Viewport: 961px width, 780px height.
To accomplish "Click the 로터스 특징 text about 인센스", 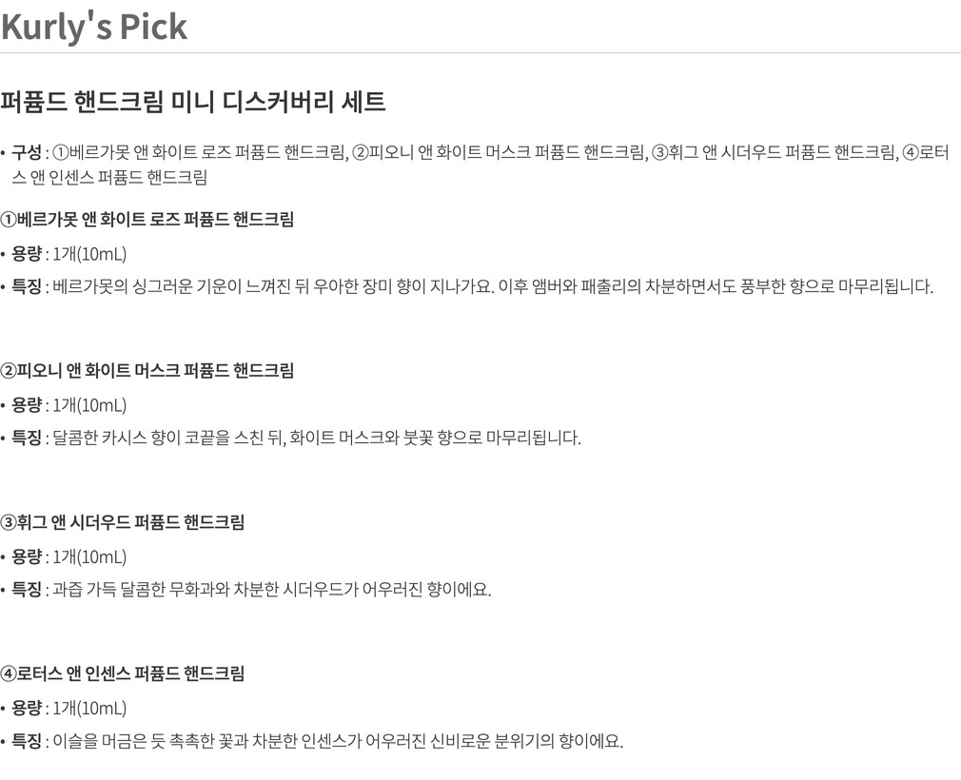I will (338, 741).
